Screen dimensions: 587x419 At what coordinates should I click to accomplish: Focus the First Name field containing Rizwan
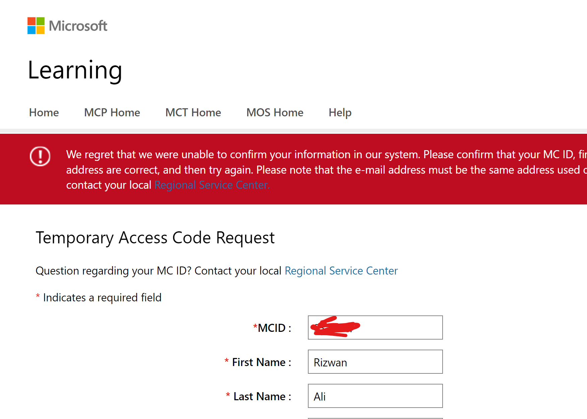pos(375,362)
